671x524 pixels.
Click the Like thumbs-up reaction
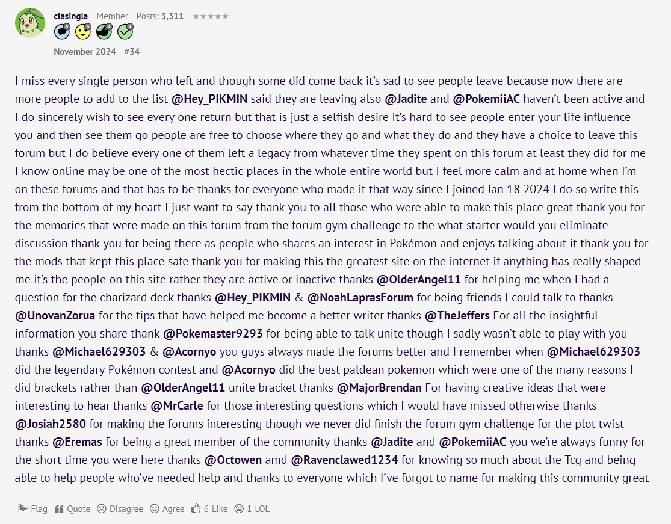click(x=209, y=508)
